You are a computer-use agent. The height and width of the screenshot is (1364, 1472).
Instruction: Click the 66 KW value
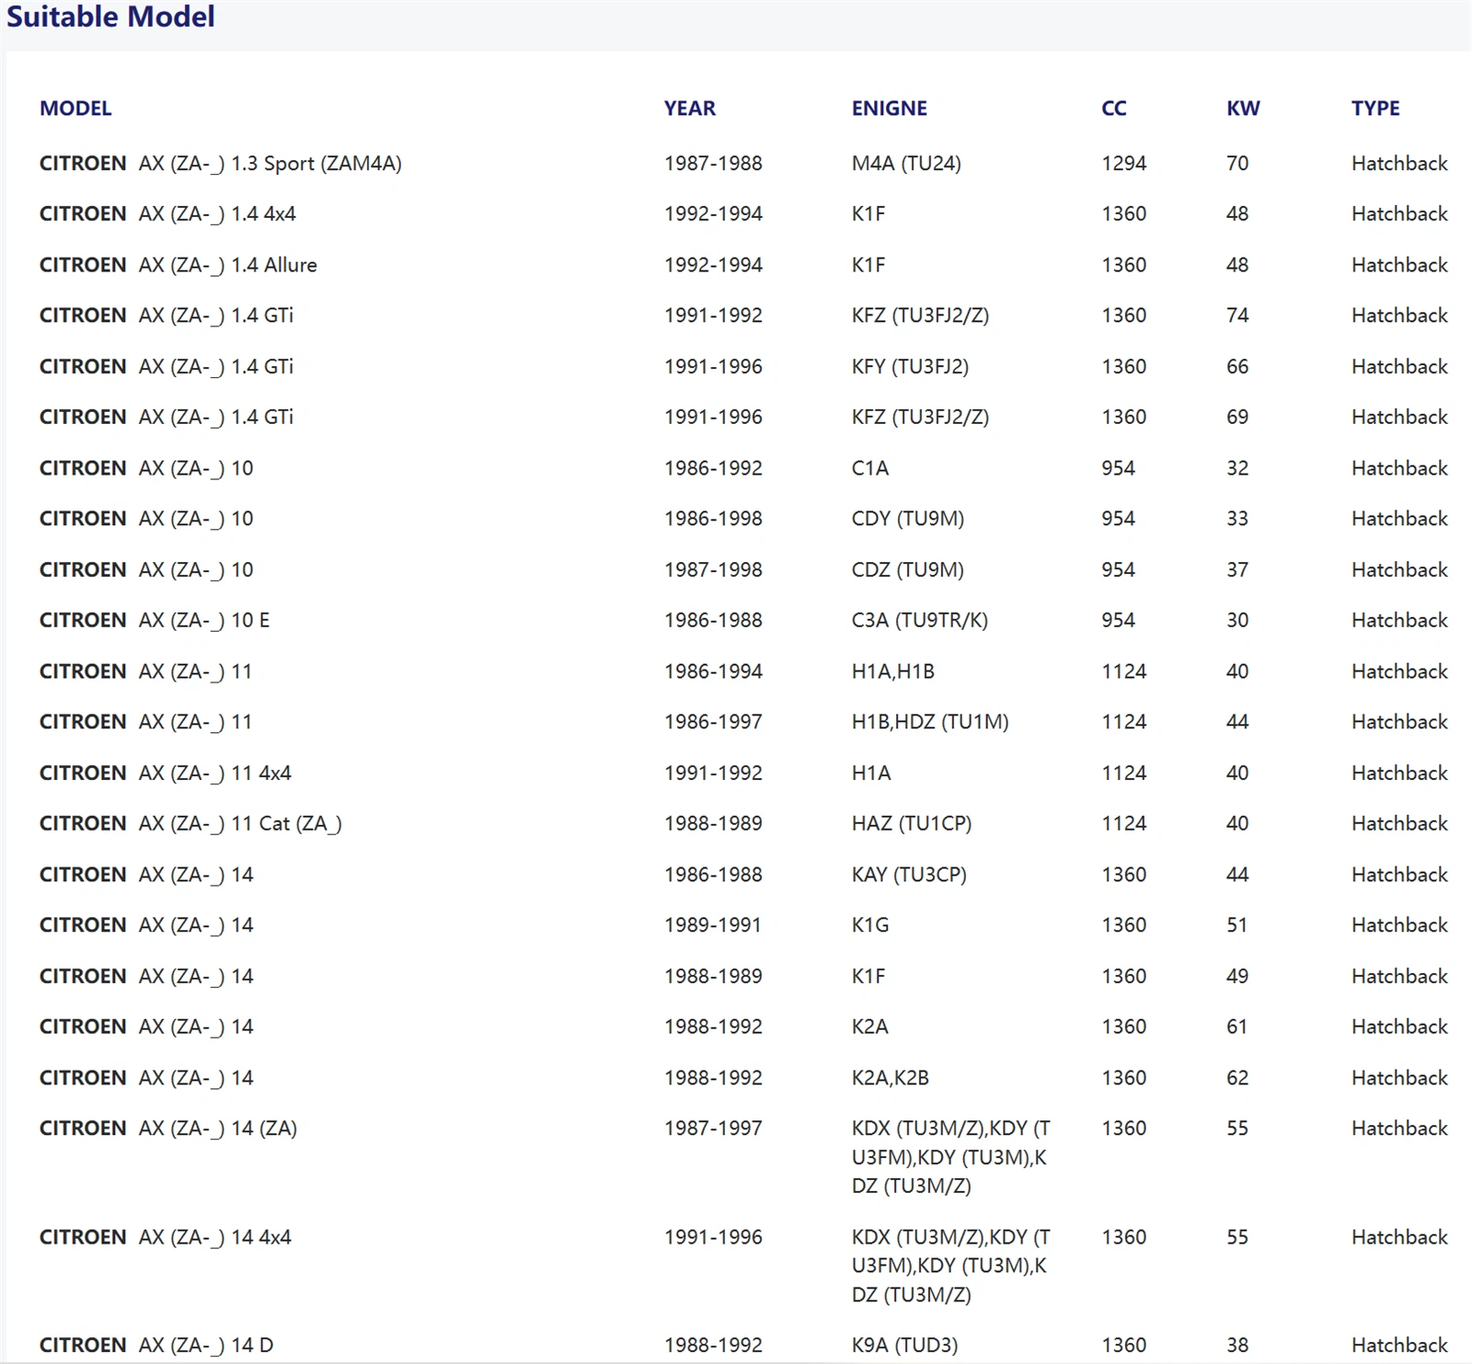[1237, 367]
